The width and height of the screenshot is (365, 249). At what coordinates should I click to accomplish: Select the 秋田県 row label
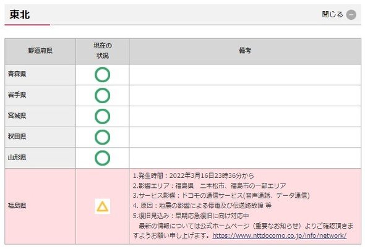[17, 137]
